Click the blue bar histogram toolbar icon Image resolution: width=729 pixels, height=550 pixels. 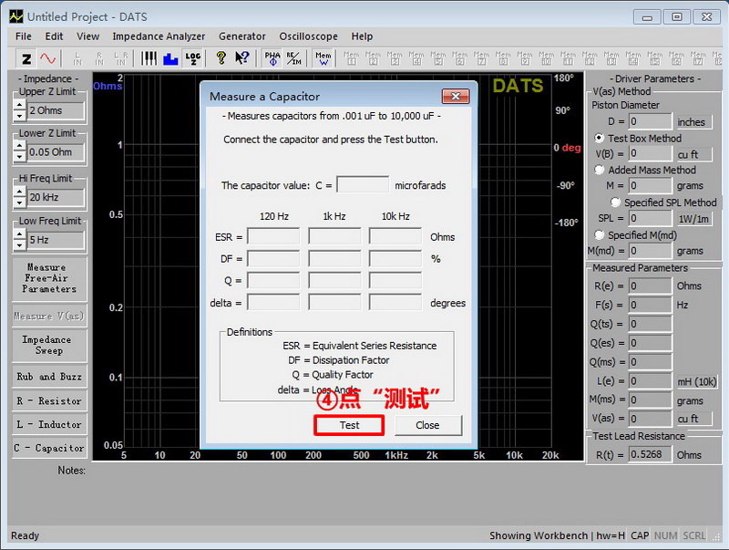tap(170, 58)
